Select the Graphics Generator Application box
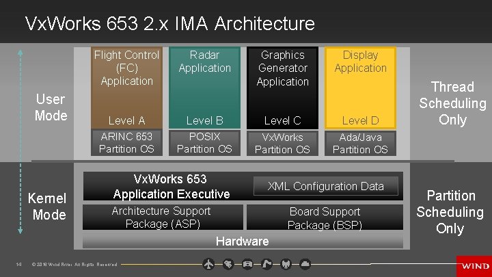492x277 pixels. (282, 88)
